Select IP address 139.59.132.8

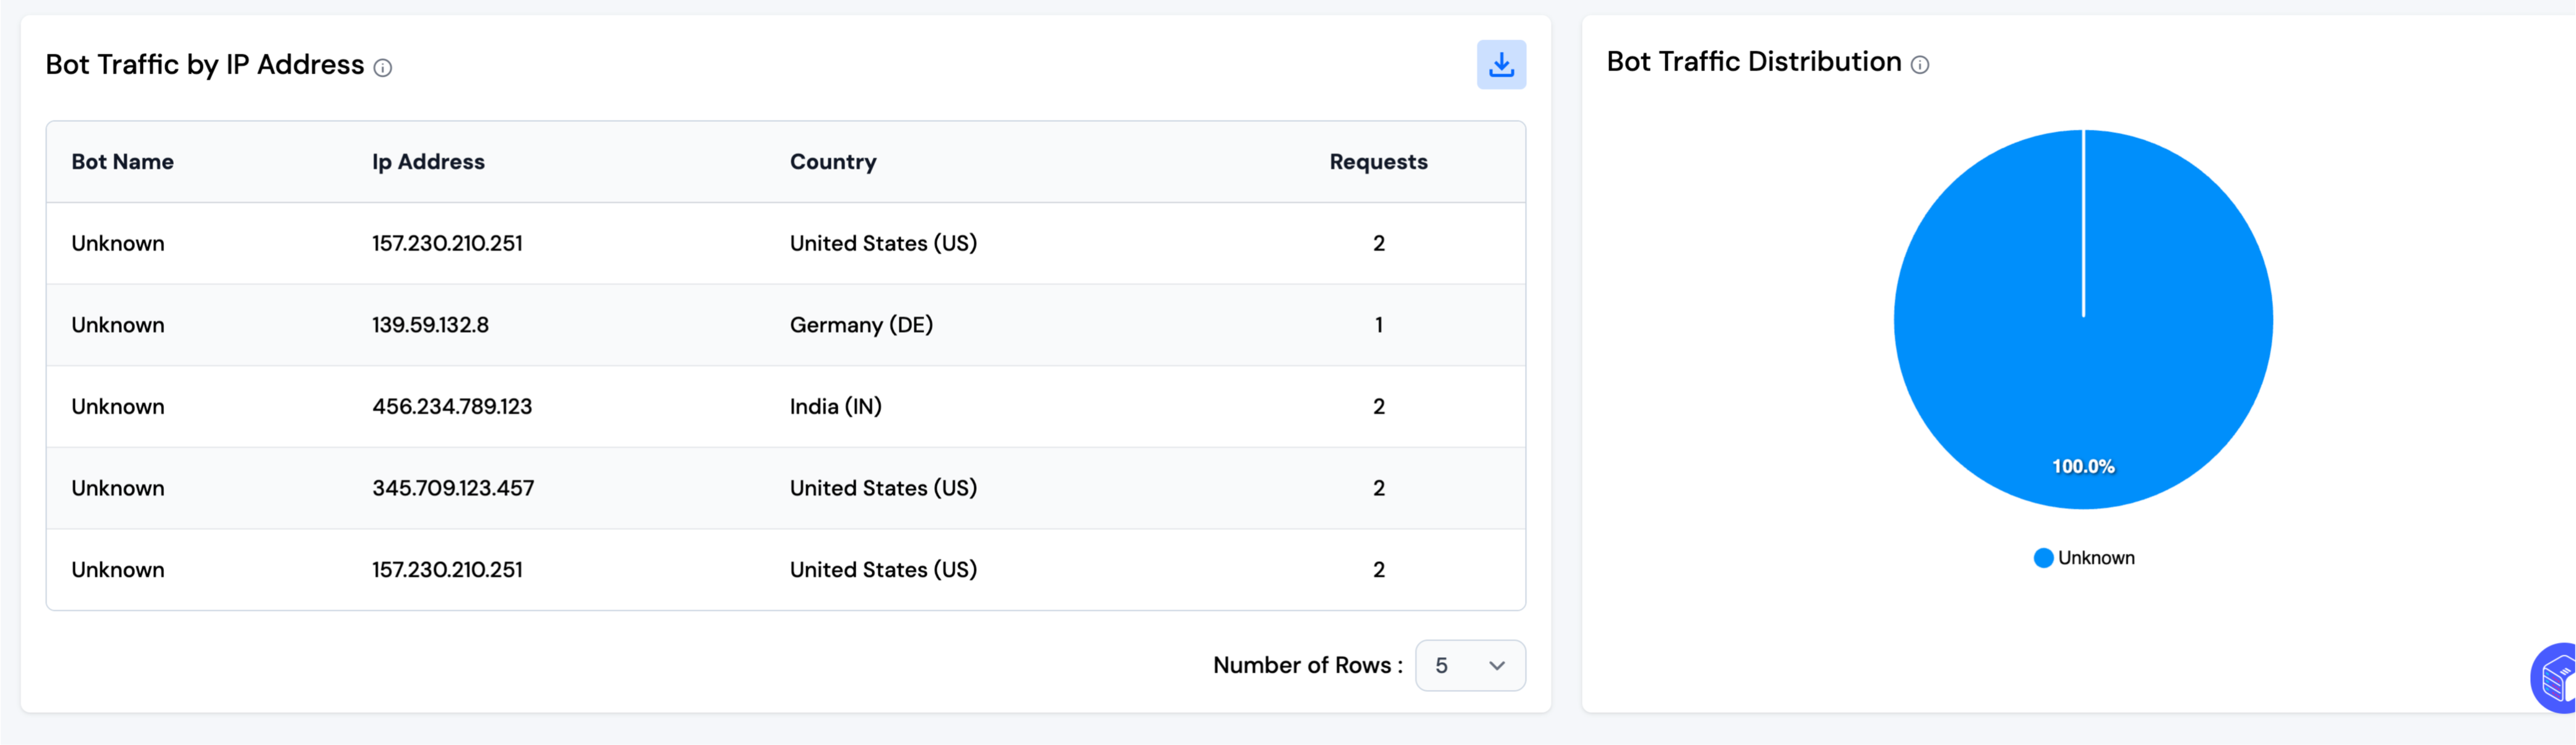pyautogui.click(x=430, y=325)
